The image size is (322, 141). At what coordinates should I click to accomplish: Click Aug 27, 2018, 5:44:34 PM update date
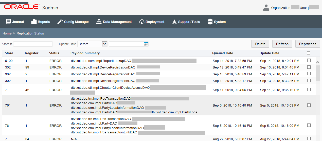click(x=280, y=139)
